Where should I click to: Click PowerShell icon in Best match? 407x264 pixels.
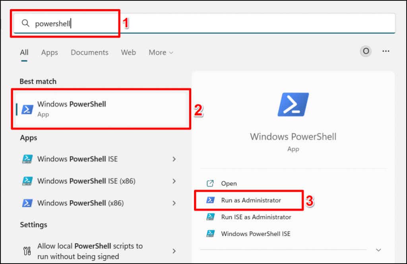(x=27, y=109)
